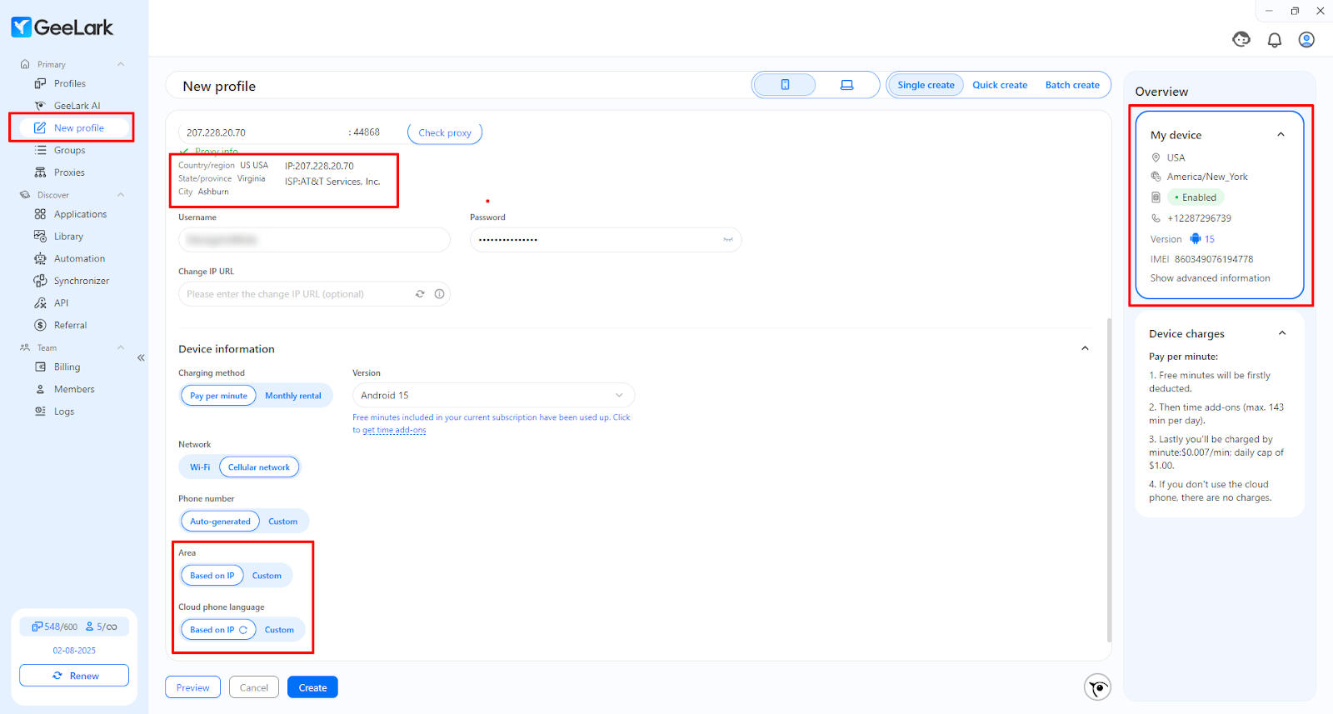Select the cloud phone device type icon
The width and height of the screenshot is (1333, 714).
pos(785,85)
